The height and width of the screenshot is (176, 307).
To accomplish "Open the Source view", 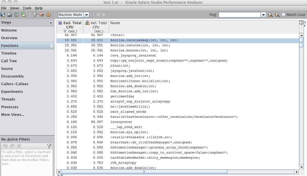I will (x=27, y=69).
